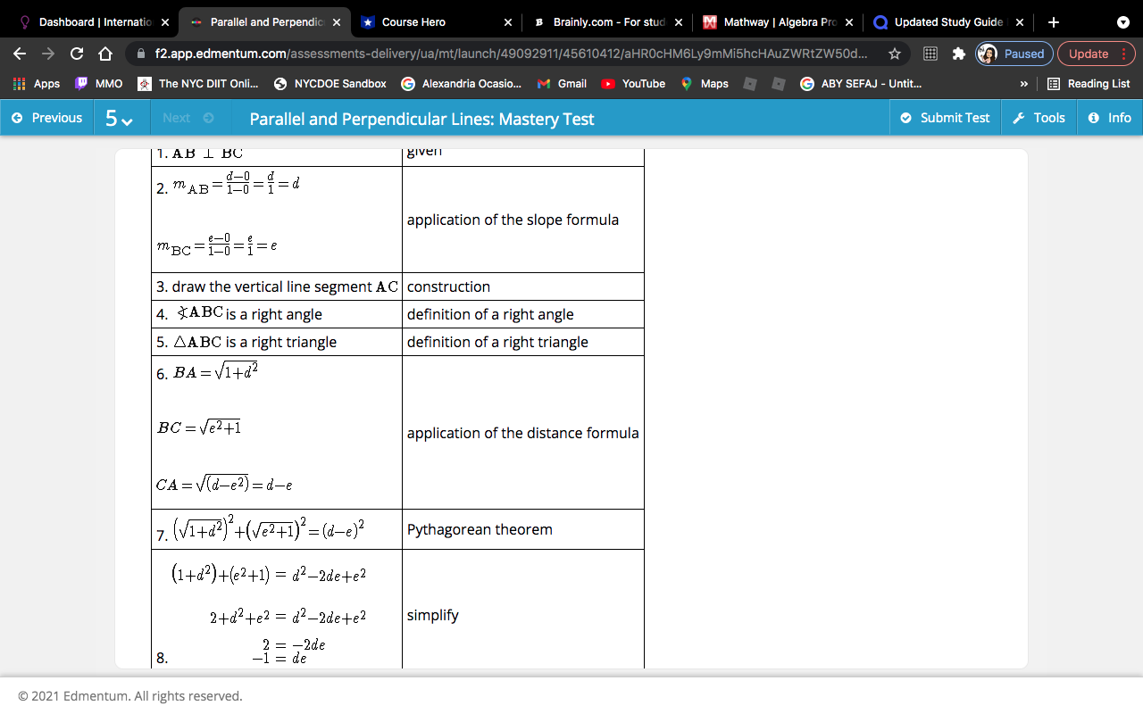Open the Reading List panel
This screenshot has height=714, width=1143.
tap(1091, 84)
